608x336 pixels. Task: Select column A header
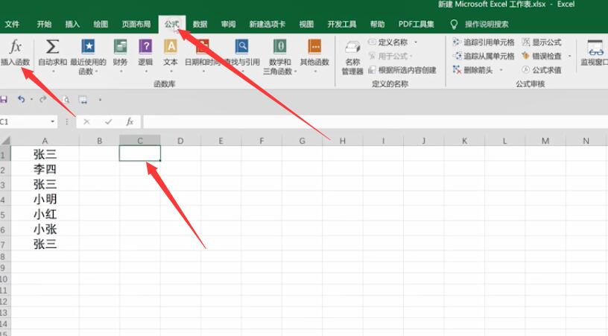pos(45,141)
